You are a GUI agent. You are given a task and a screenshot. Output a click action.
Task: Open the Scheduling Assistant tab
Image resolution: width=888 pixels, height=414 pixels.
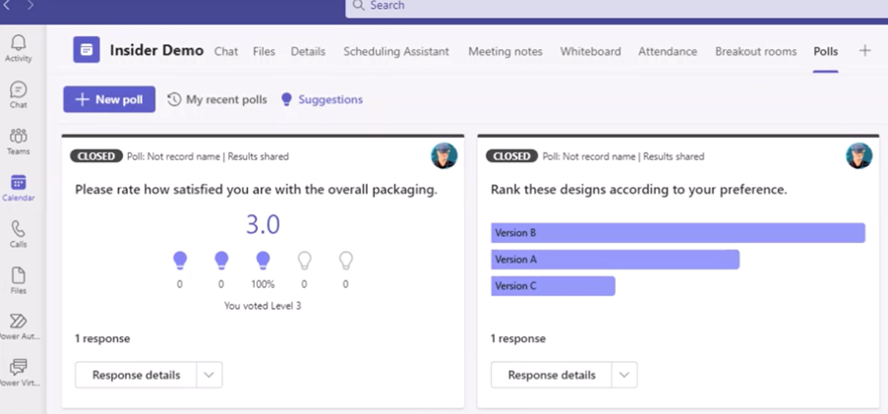396,51
